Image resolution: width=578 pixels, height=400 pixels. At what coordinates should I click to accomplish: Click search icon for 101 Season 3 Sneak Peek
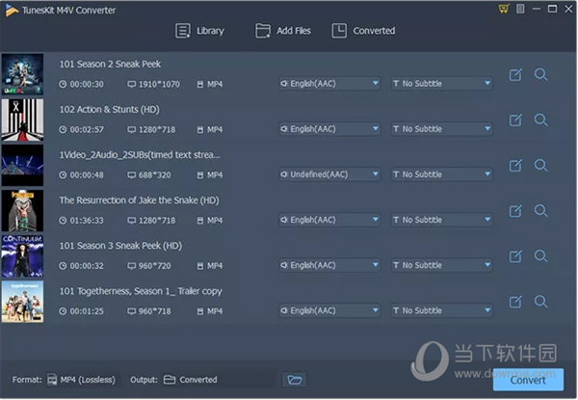(540, 256)
